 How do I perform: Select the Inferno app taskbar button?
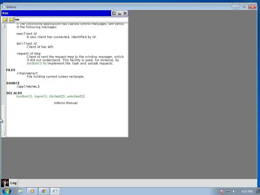(55, 191)
